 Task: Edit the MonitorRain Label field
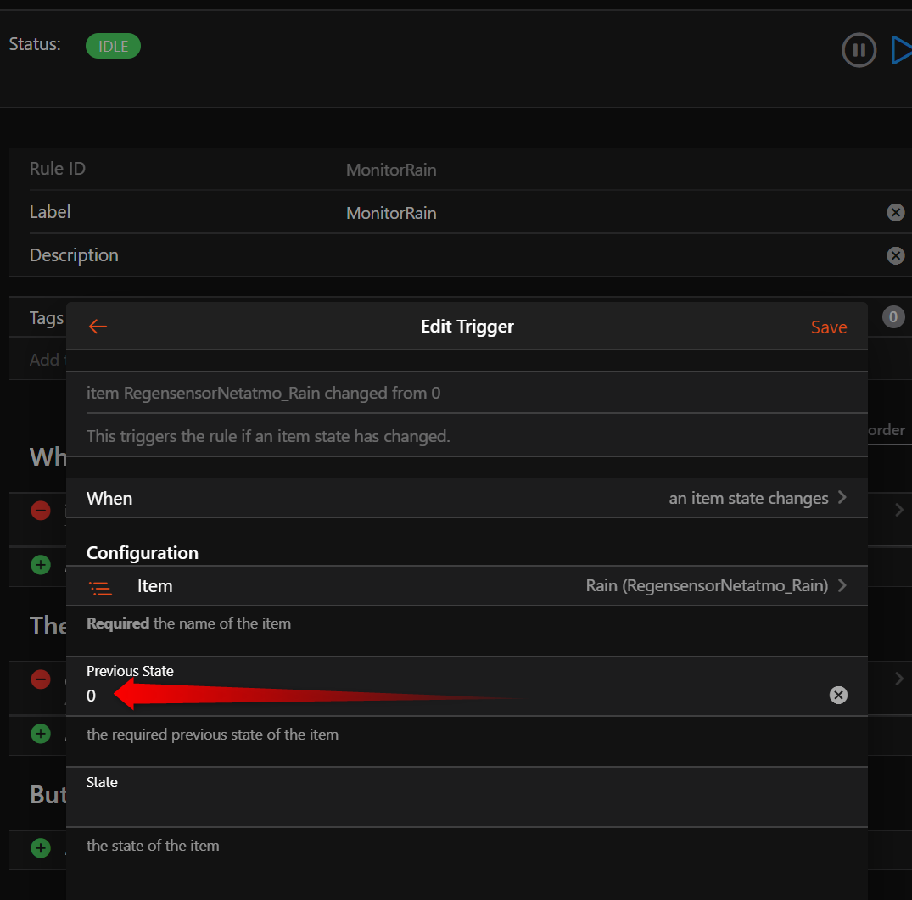point(594,213)
